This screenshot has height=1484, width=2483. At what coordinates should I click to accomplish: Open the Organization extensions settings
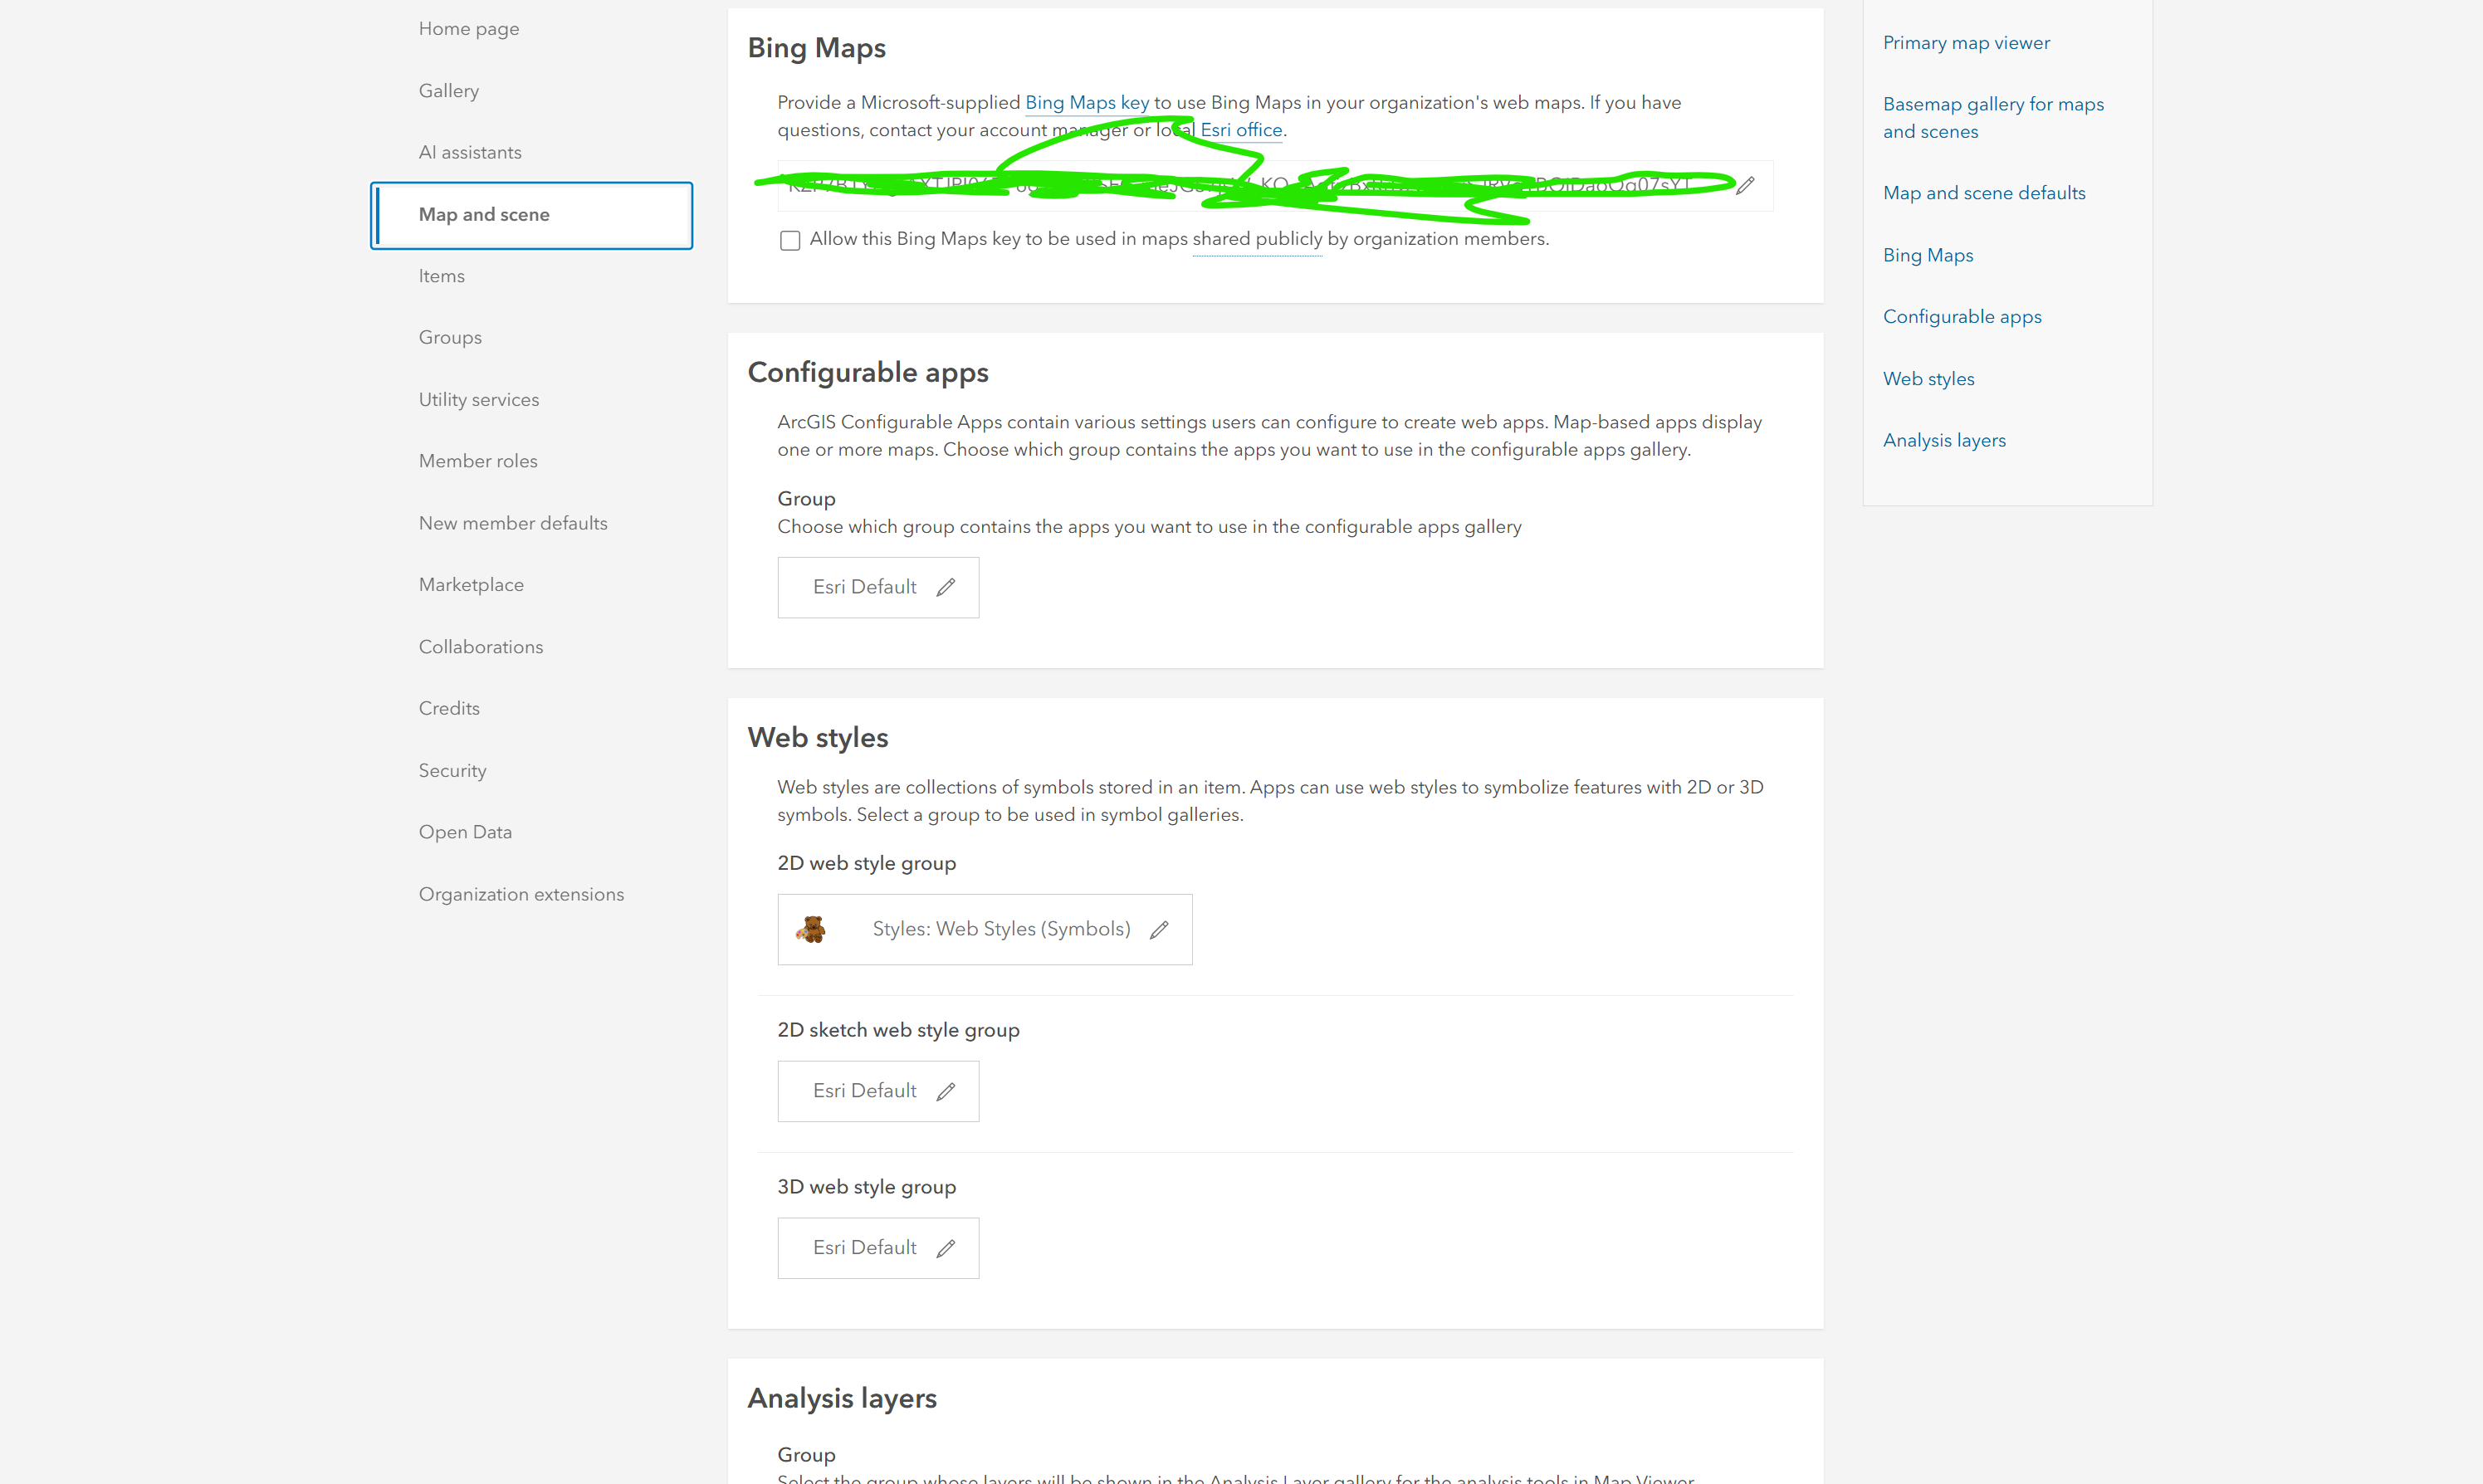tap(521, 894)
